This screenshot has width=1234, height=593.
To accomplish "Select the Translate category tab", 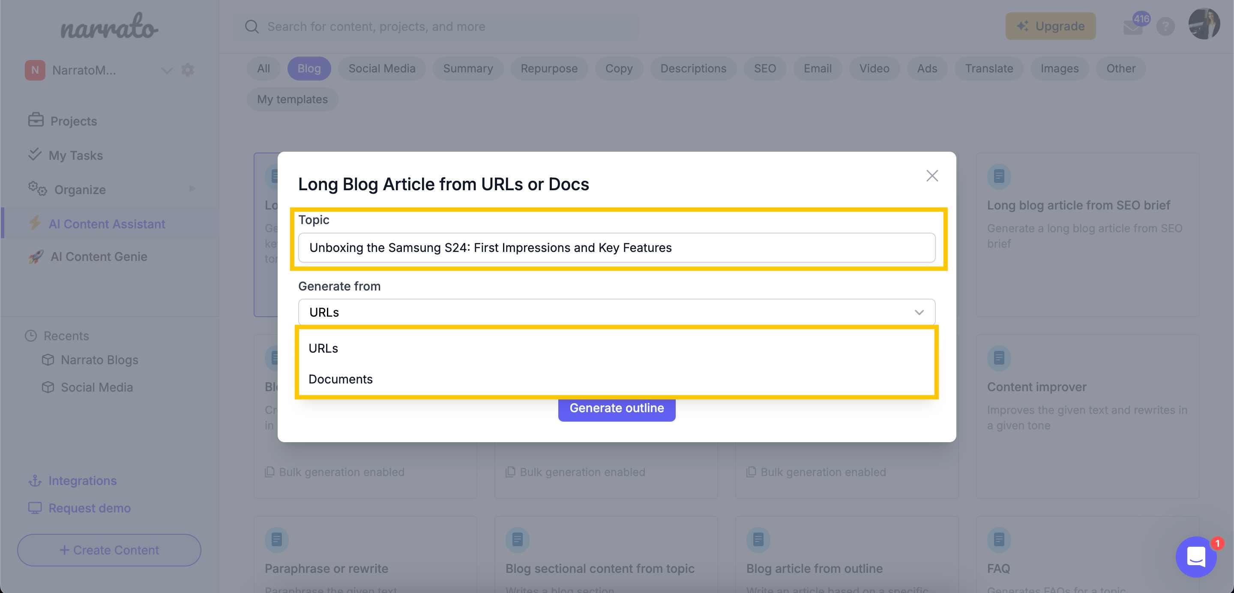I will [989, 69].
